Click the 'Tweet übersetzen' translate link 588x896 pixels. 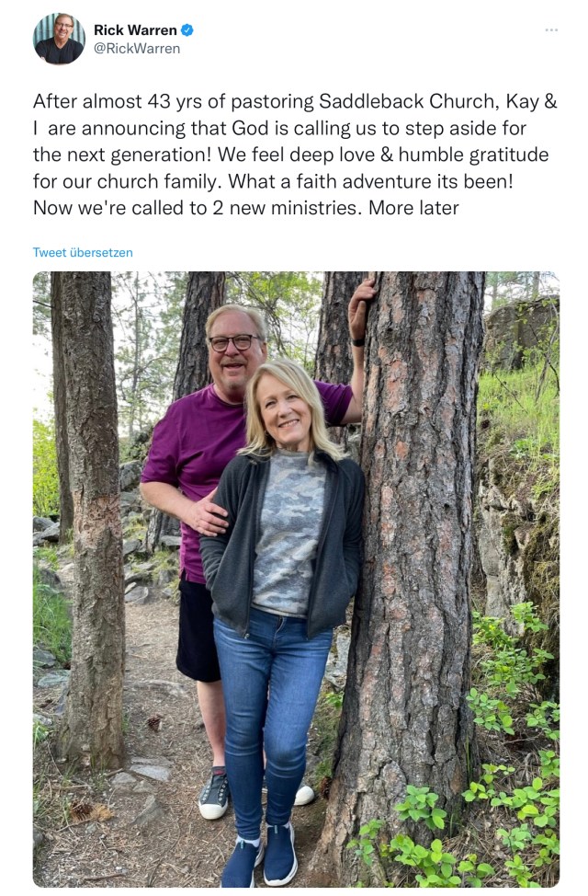click(x=83, y=252)
